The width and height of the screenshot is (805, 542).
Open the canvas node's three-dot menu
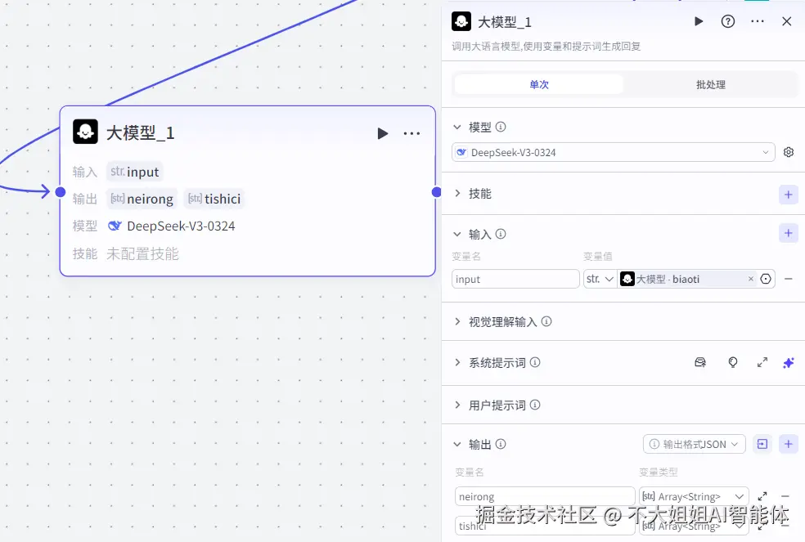coord(411,133)
